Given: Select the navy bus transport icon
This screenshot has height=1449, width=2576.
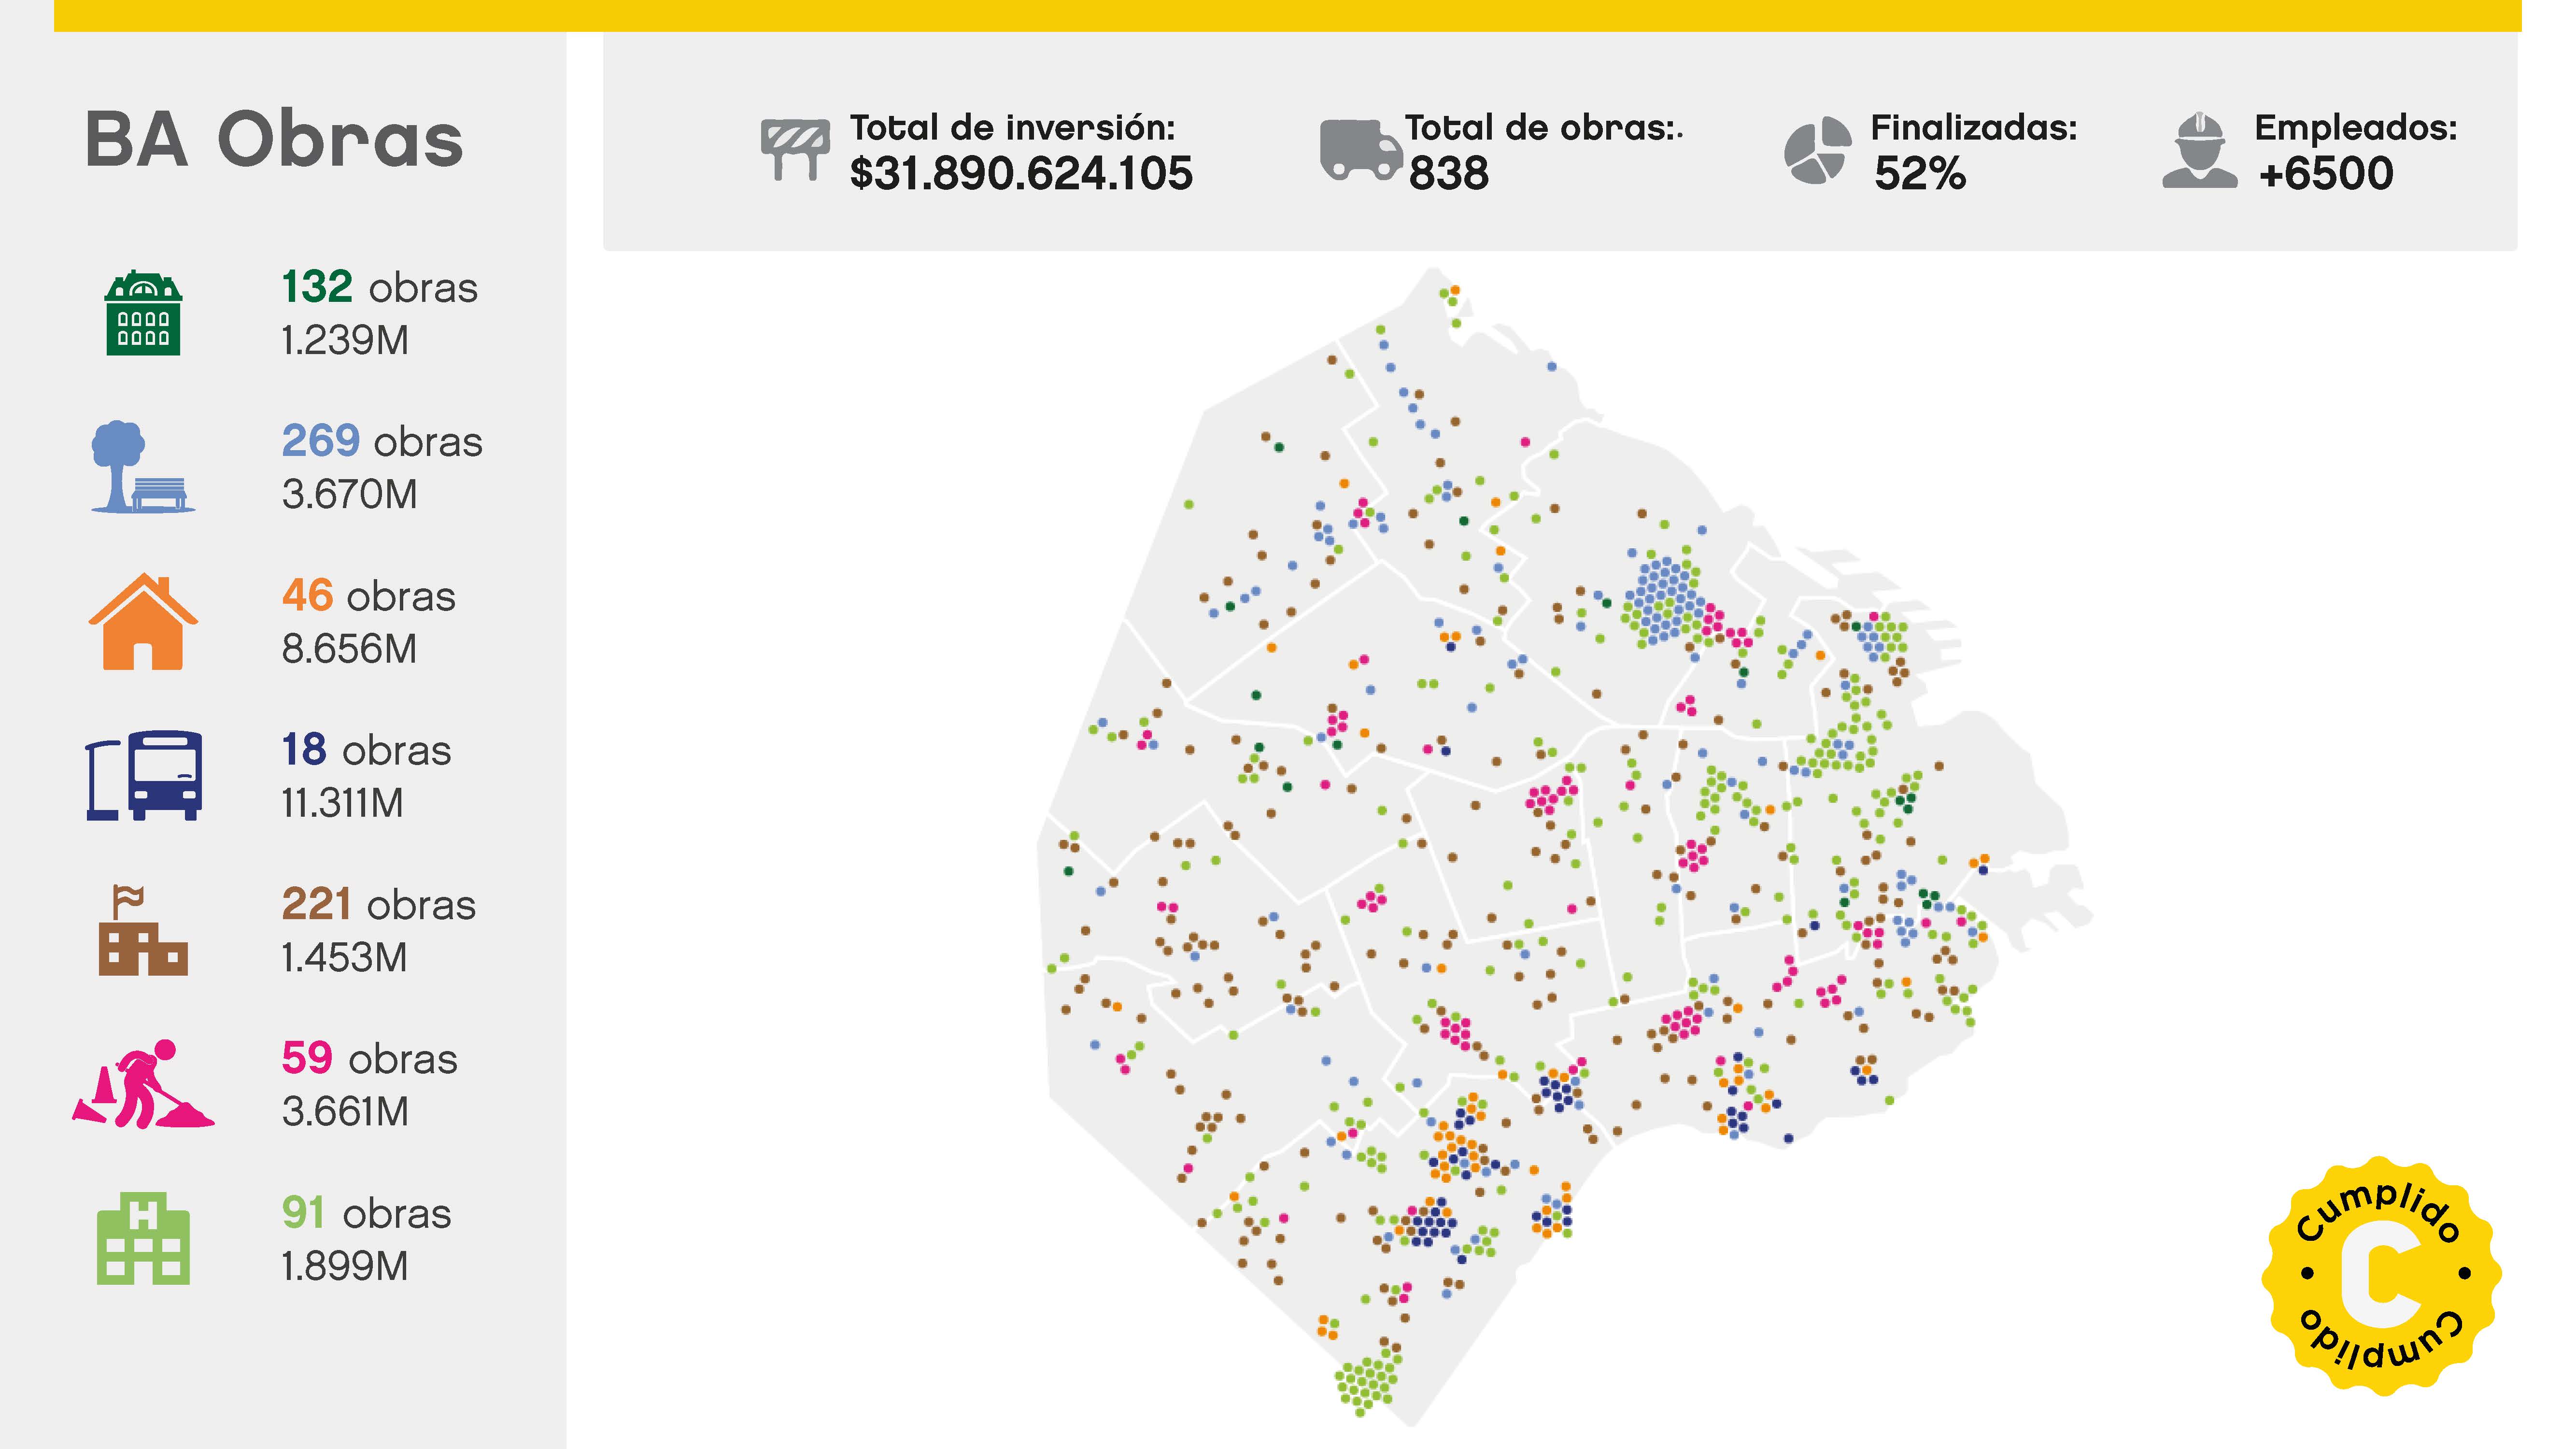Looking at the screenshot, I should pos(144,775).
